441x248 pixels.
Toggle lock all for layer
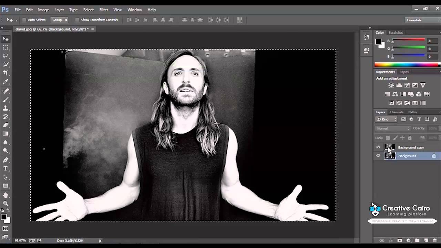click(x=410, y=138)
